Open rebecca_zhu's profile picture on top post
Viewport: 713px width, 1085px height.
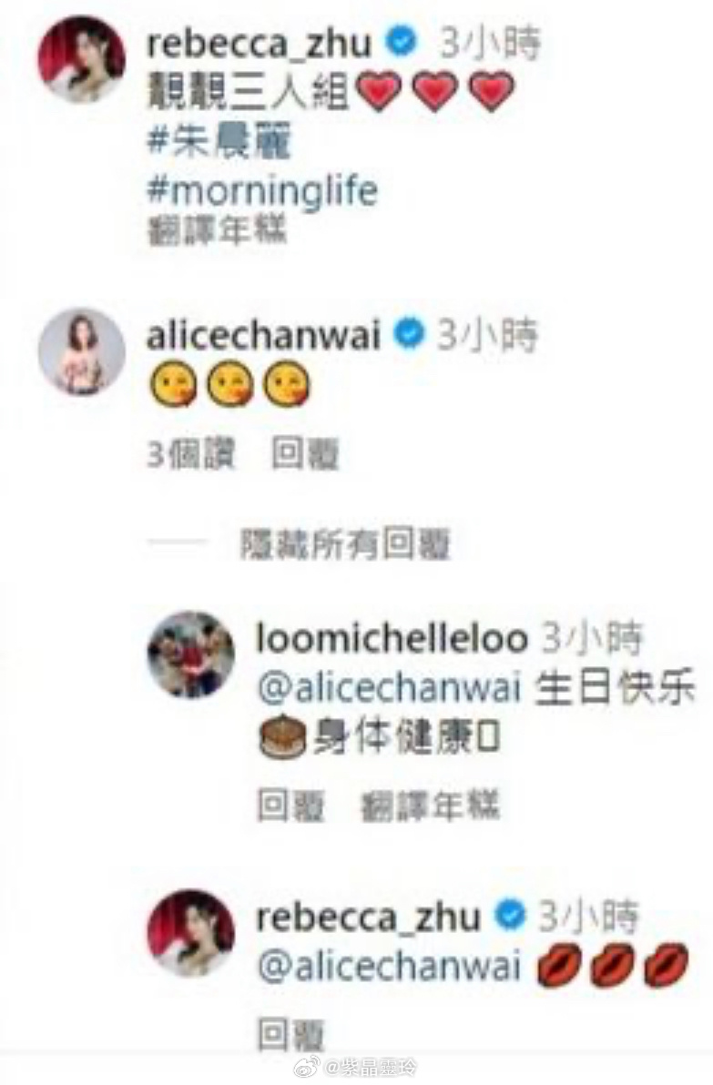(82, 60)
